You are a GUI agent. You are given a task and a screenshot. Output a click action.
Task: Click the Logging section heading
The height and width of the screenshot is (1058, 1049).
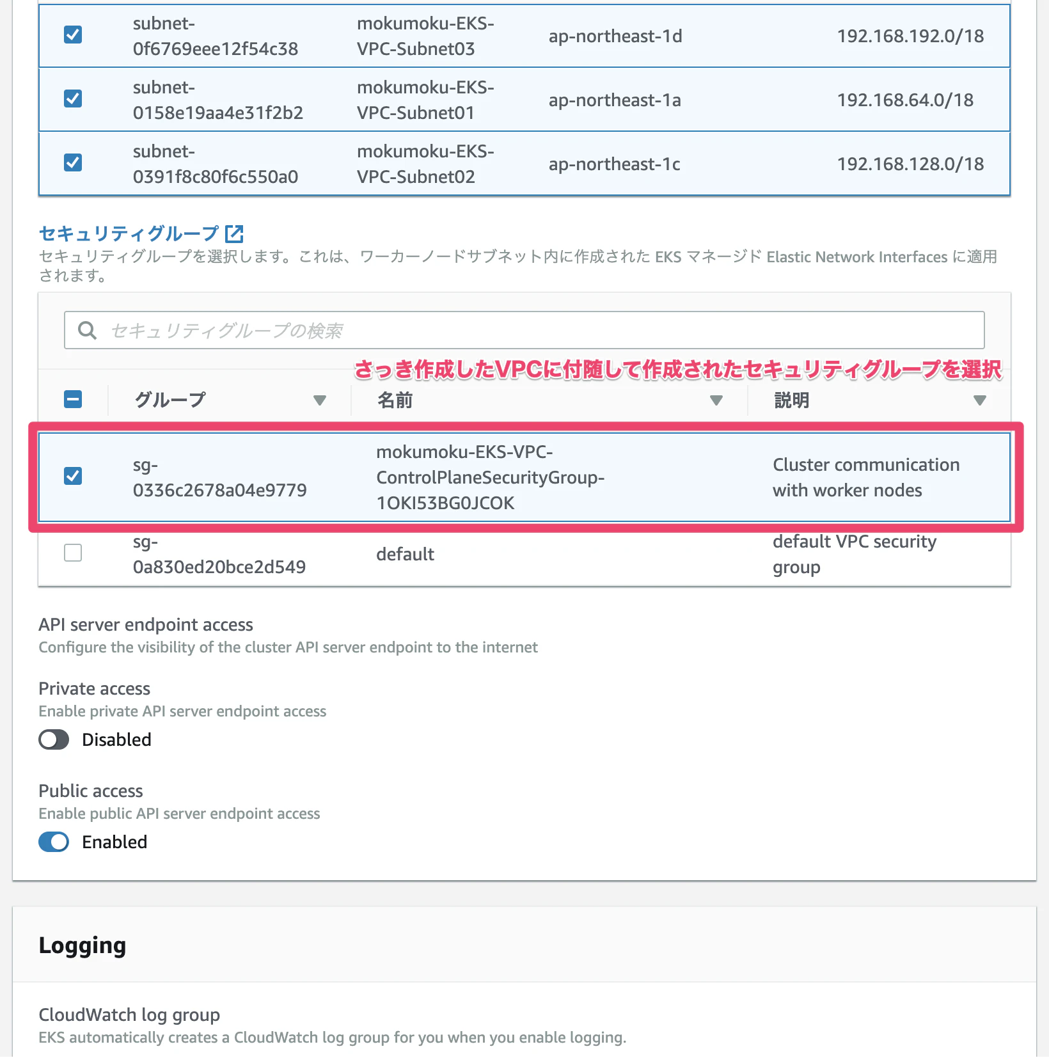[83, 945]
